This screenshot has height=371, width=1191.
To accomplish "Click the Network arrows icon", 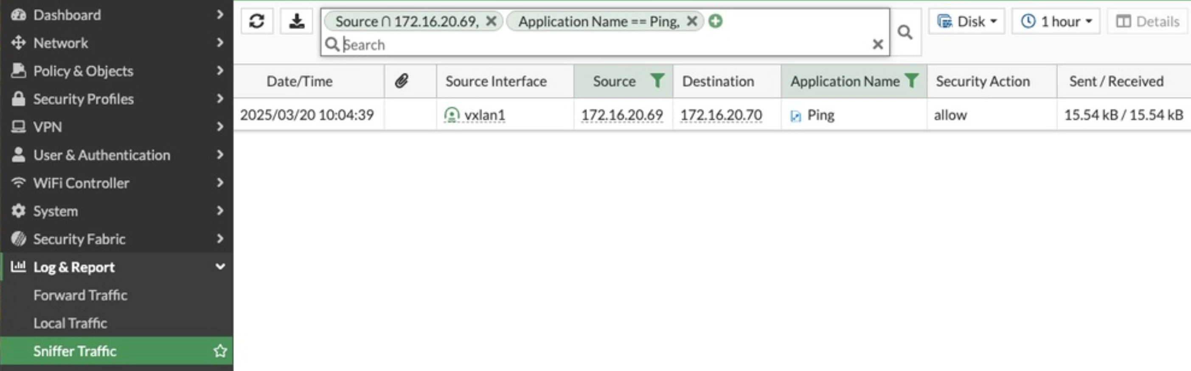I will tap(19, 42).
